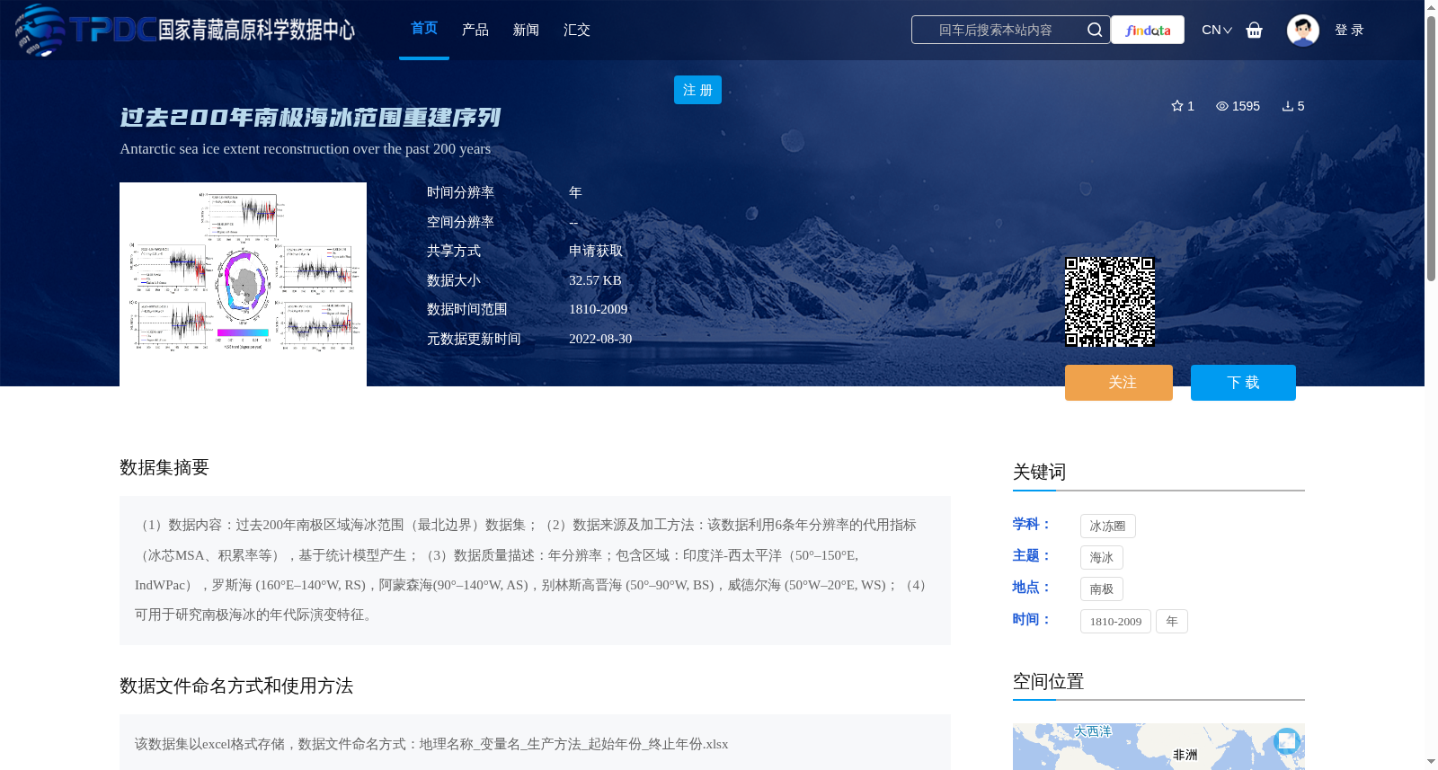The image size is (1438, 770).
Task: Select the 南极 keyword tag
Action: click(x=1102, y=589)
